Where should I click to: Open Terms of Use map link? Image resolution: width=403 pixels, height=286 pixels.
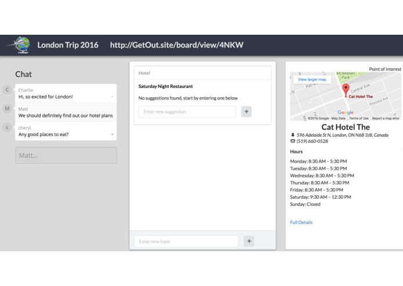click(359, 118)
